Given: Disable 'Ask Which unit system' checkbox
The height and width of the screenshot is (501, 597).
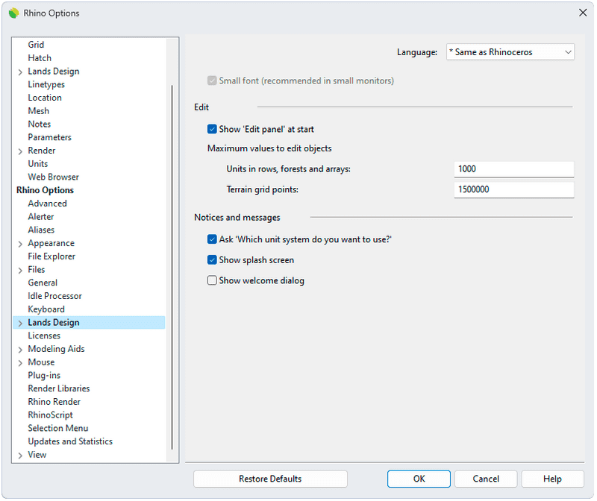Looking at the screenshot, I should (212, 239).
